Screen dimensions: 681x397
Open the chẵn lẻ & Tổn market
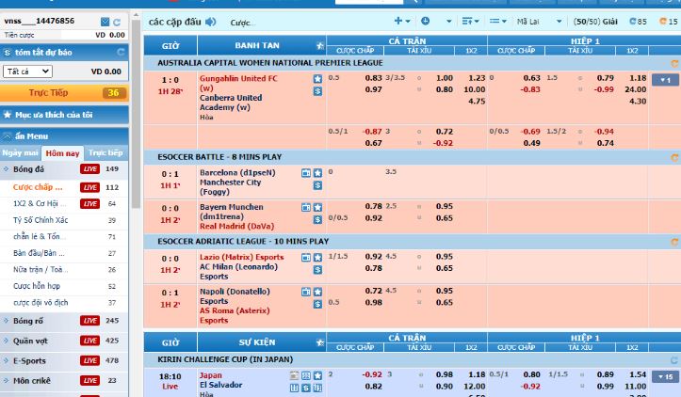tap(40, 236)
